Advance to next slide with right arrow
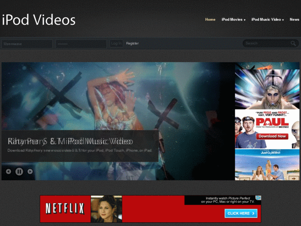Image resolution: width=301 pixels, height=226 pixels. [30, 171]
